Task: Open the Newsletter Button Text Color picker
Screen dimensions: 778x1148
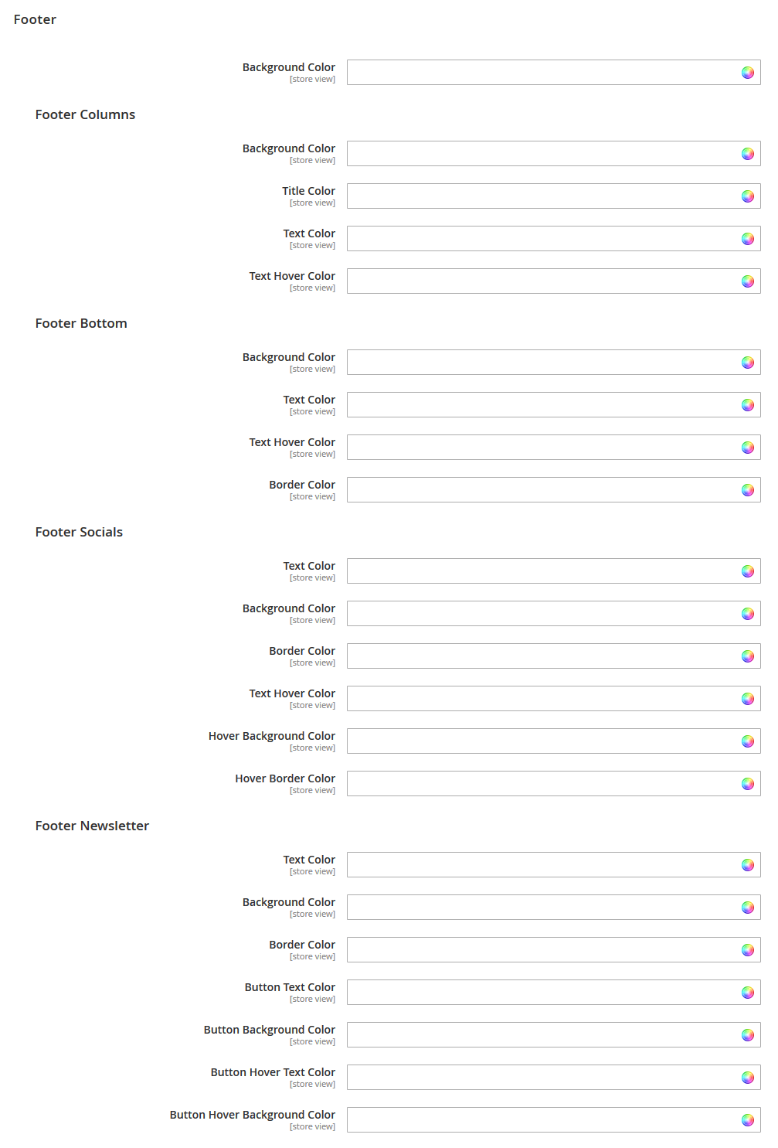Action: click(x=747, y=992)
